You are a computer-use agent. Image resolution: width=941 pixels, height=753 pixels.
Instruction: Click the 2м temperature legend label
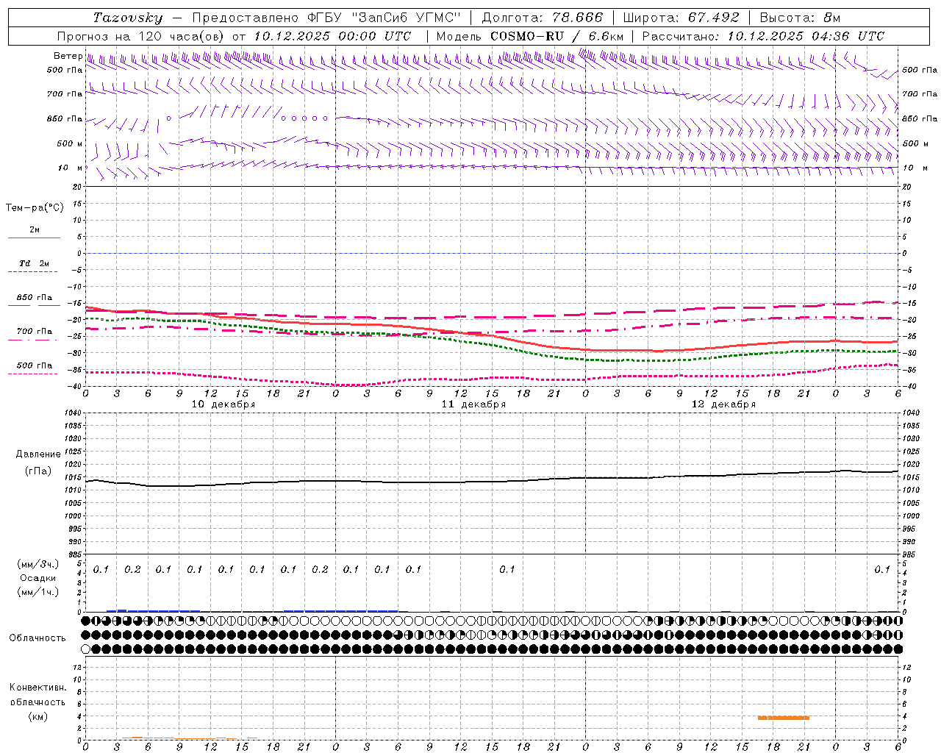(x=35, y=230)
